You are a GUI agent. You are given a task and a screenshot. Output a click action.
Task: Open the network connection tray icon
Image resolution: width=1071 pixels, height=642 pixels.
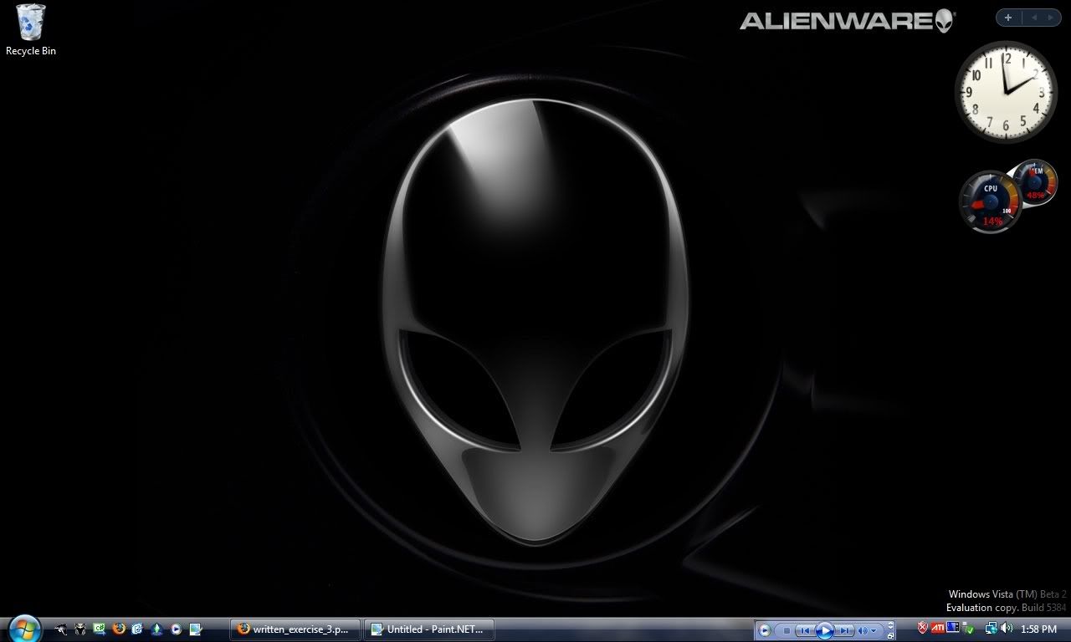[x=992, y=629]
